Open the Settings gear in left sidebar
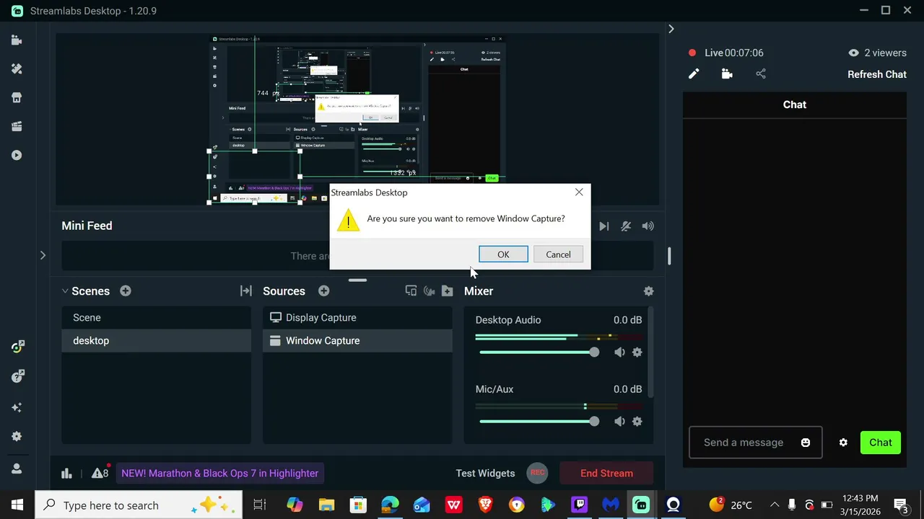 click(17, 437)
